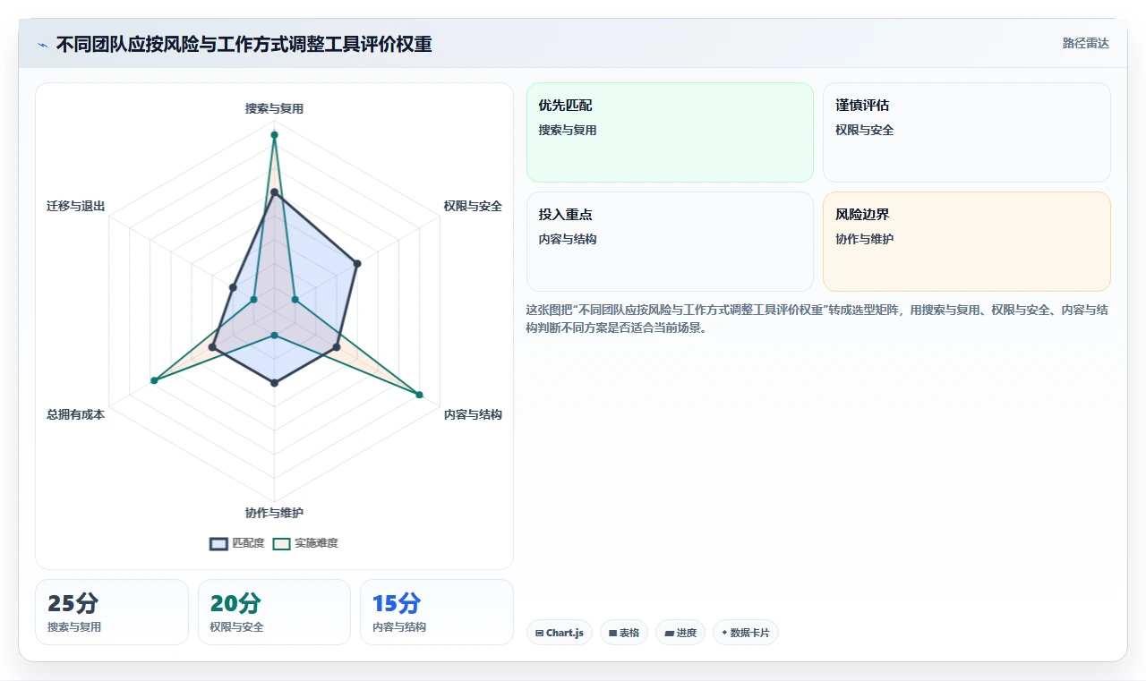The width and height of the screenshot is (1146, 681).
Task: Click the 迁移与退出 radar axis label
Action: (x=76, y=206)
